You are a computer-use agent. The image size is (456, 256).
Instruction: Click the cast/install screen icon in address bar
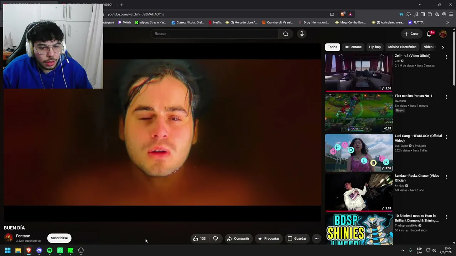point(332,14)
